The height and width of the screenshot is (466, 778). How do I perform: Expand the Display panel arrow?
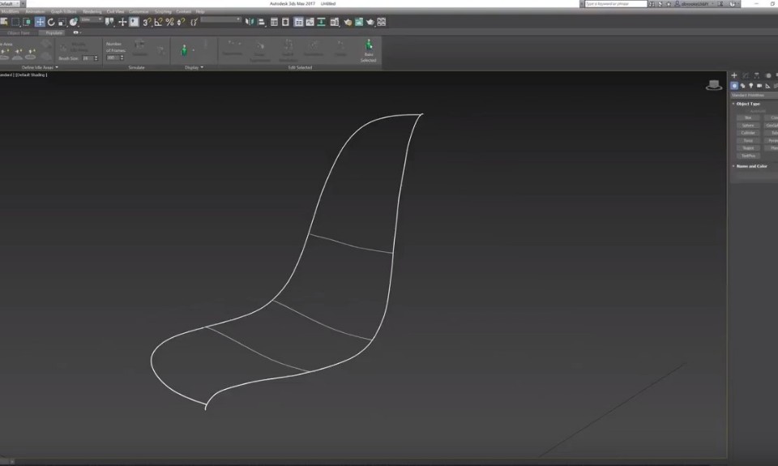coord(202,67)
